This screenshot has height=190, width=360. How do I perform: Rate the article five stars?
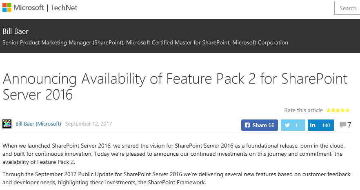(347, 110)
